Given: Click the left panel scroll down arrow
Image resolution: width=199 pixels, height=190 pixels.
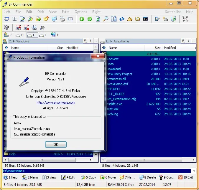Looking at the screenshot, I should click(x=96, y=155).
